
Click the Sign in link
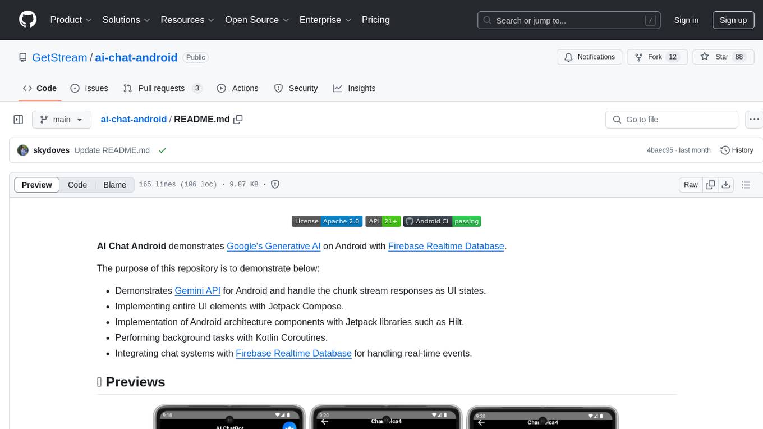(686, 20)
